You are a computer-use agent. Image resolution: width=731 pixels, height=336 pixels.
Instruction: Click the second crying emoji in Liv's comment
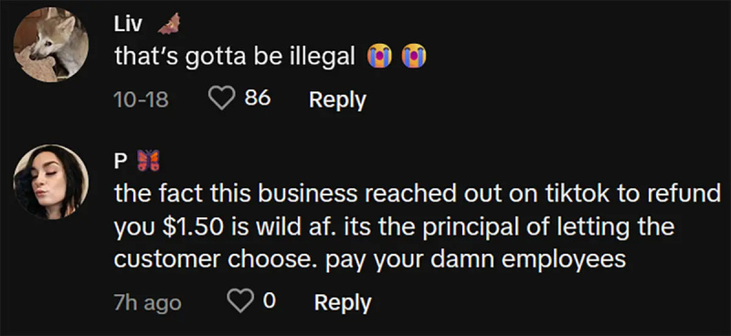coord(415,56)
